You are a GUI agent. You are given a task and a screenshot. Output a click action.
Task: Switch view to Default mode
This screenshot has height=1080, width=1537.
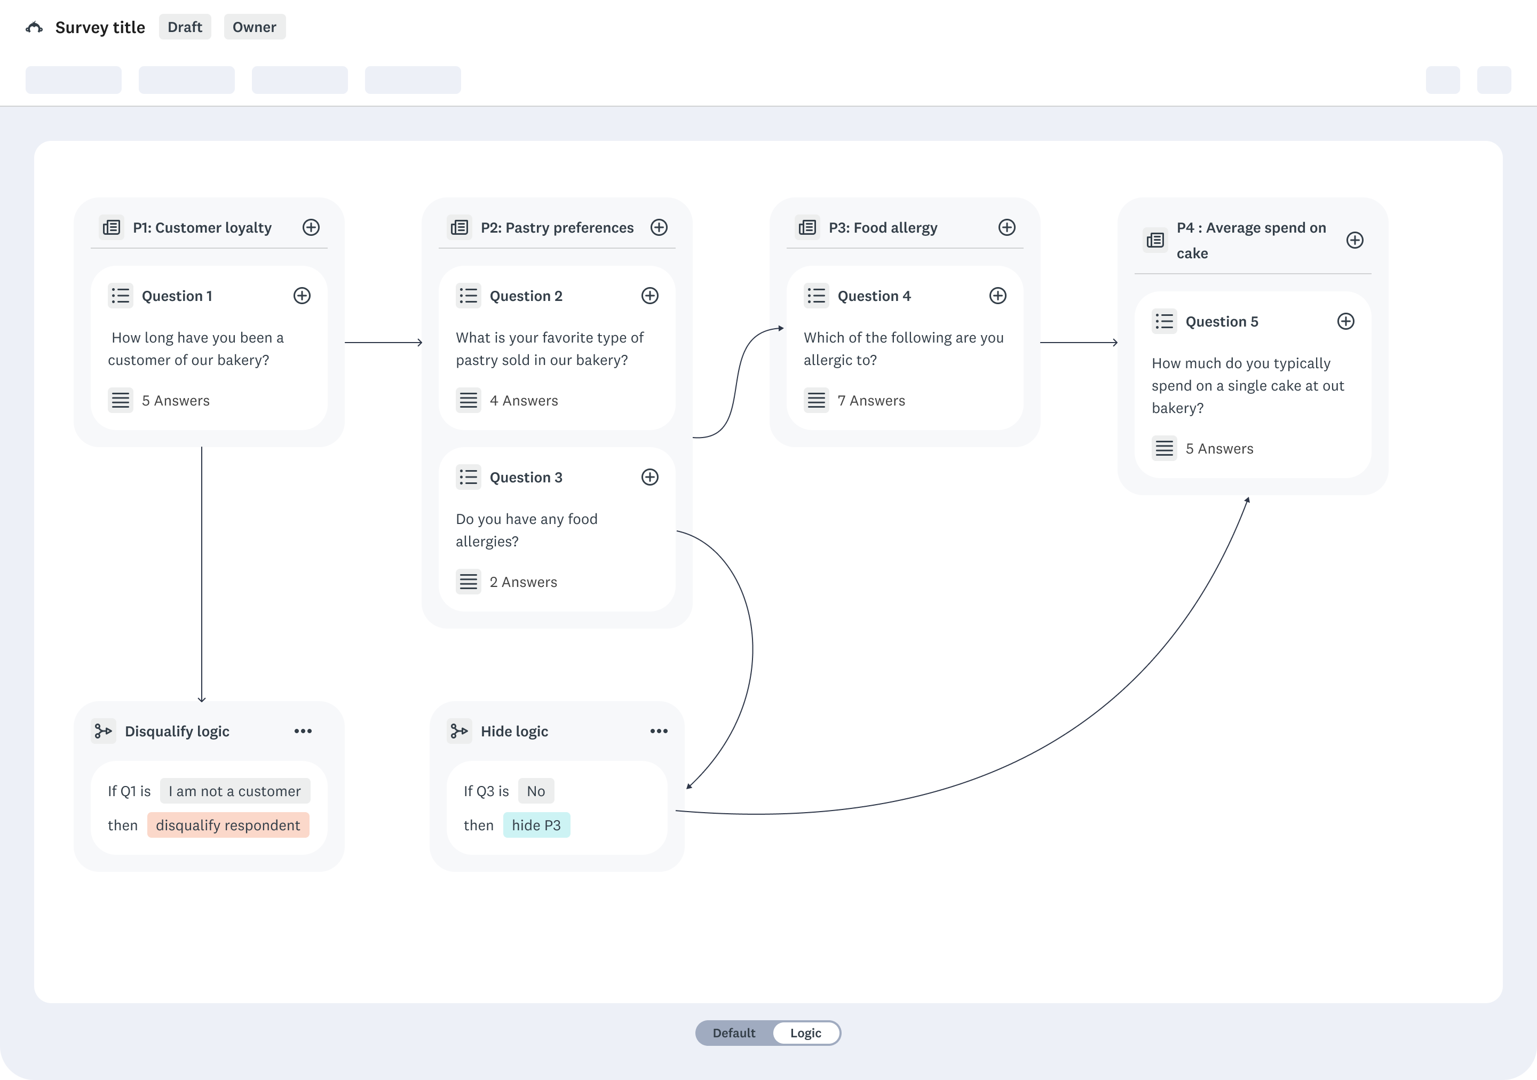click(x=734, y=1033)
